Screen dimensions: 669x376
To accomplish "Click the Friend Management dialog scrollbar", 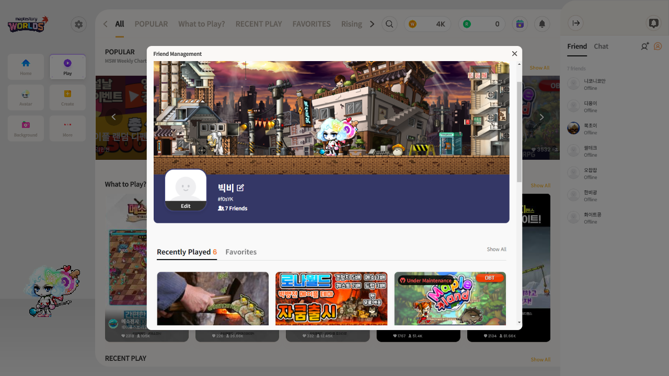I will [519, 131].
